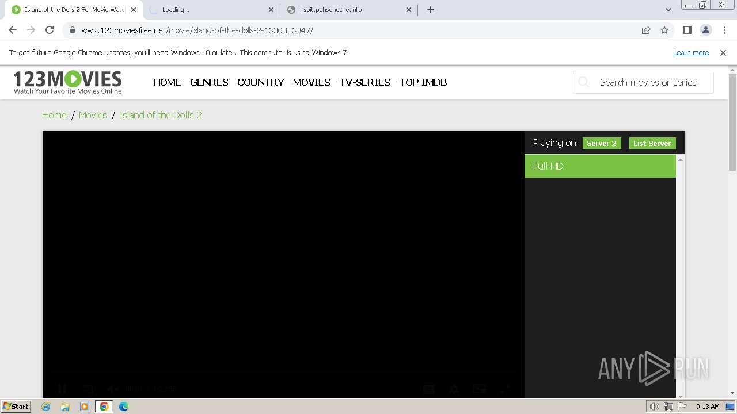
Task: Click the search magnifier icon
Action: pyautogui.click(x=584, y=82)
